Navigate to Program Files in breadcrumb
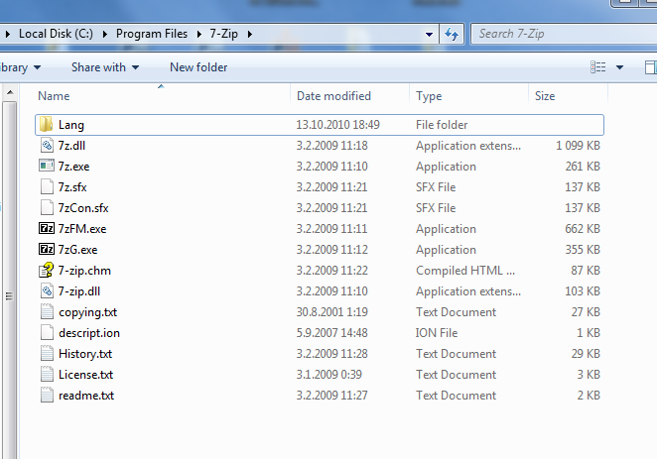Image resolution: width=657 pixels, height=459 pixels. click(x=151, y=35)
